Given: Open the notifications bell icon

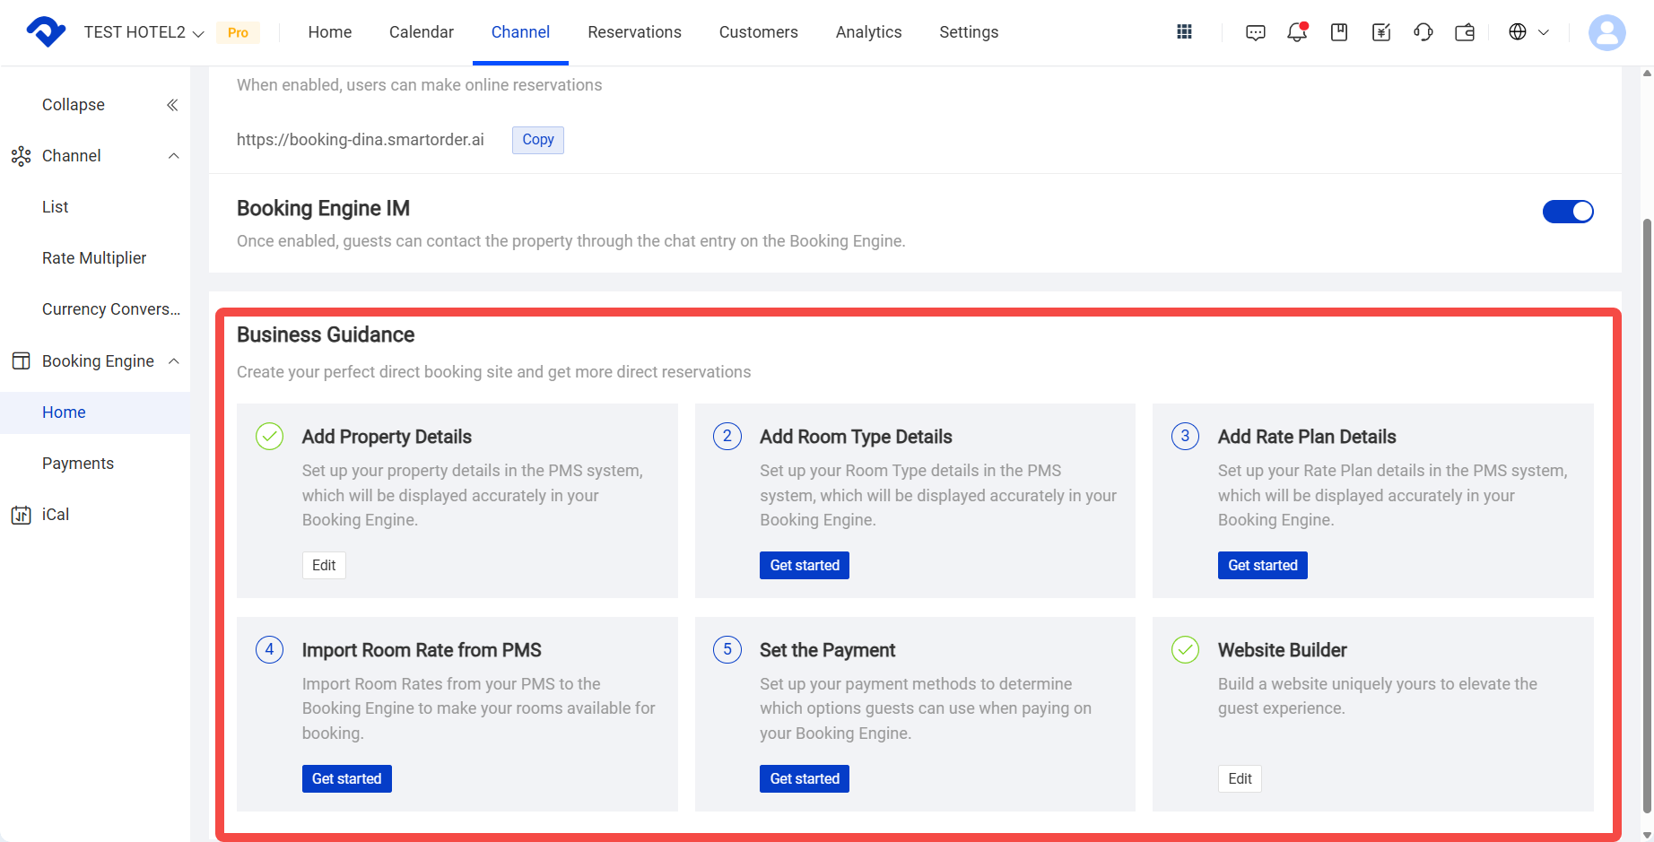Looking at the screenshot, I should 1297,32.
